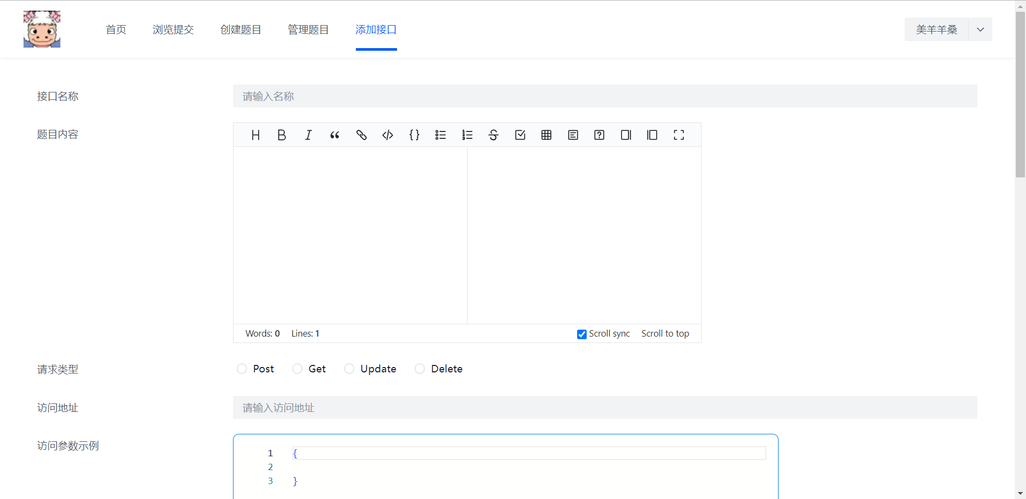1026x499 pixels.
Task: Toggle bold formatting in the editor
Action: point(282,135)
